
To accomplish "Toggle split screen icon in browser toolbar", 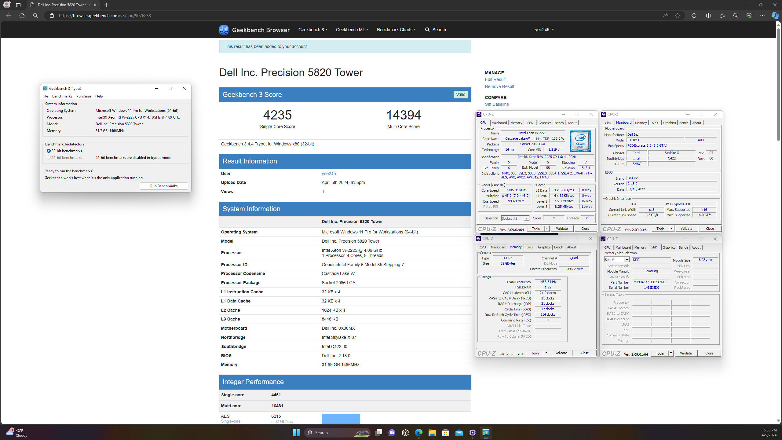I will coord(708,16).
